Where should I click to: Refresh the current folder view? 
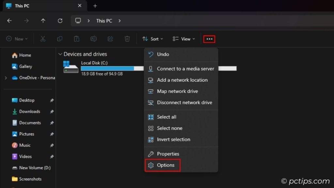(60, 21)
